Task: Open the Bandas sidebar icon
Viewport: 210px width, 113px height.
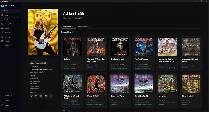Action: (x=2, y=28)
